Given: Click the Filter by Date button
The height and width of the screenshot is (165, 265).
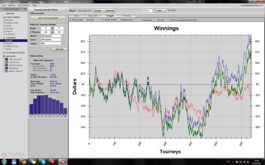Looking at the screenshot, I should coord(48,18).
